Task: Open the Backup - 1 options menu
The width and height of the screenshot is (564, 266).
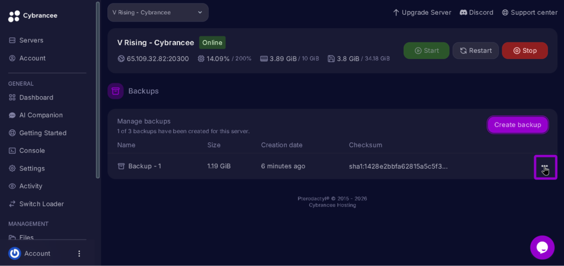Action: coord(545,167)
